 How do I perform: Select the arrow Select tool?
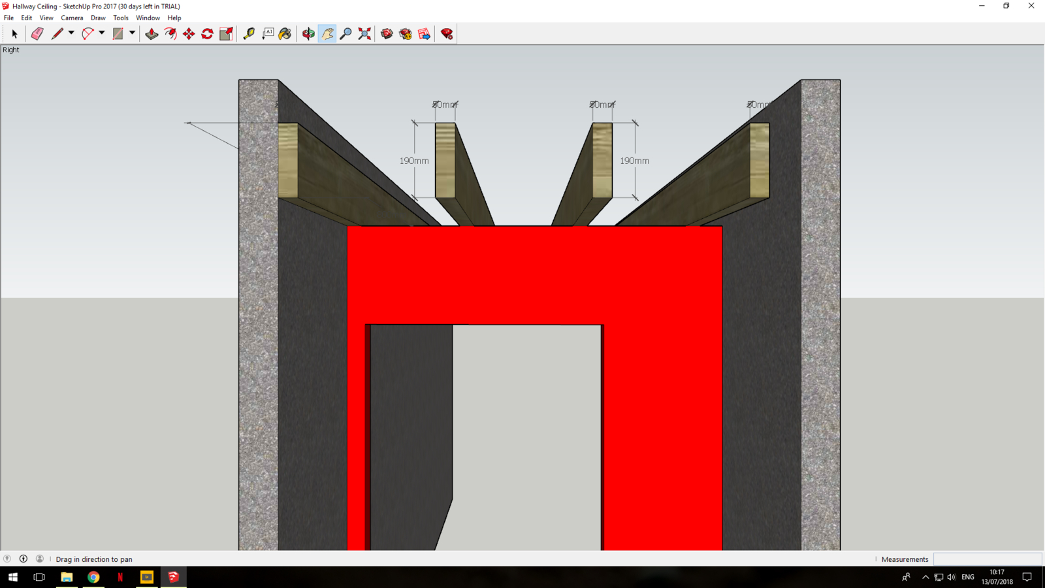click(x=14, y=33)
